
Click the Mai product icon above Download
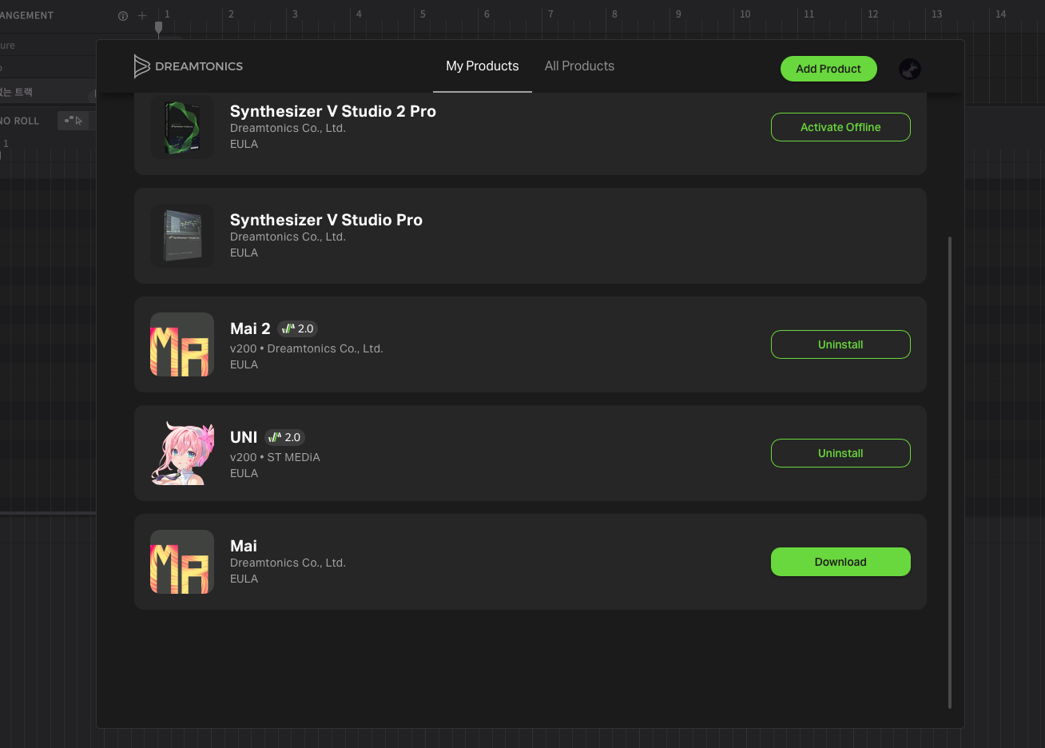(x=182, y=562)
